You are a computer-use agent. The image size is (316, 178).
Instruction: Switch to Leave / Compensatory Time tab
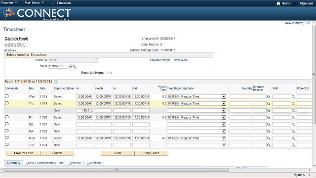45,163
